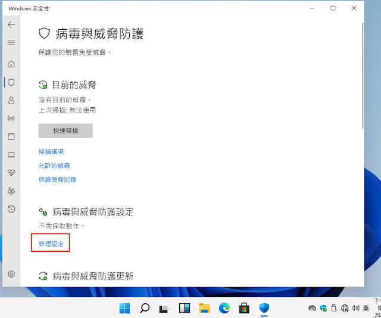This screenshot has height=318, width=381.
Task: Open Device security laptop icon
Action: (x=11, y=155)
